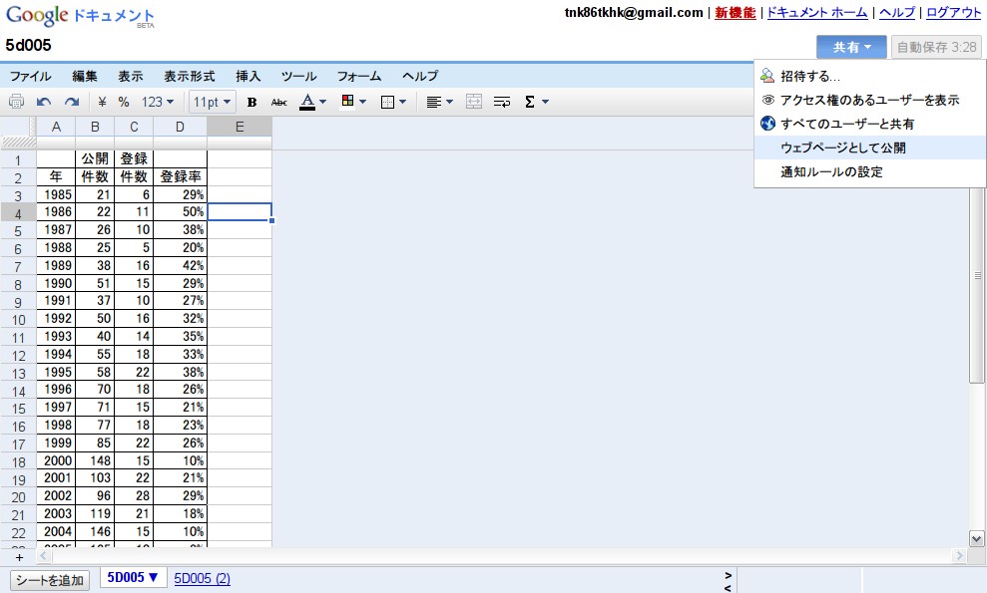Open the fill color swatch
Viewport: 987px width, 593px height.
click(x=347, y=101)
